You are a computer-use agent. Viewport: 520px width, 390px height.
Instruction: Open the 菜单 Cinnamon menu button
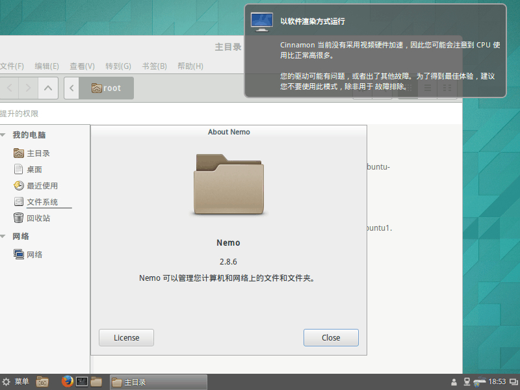click(x=16, y=382)
